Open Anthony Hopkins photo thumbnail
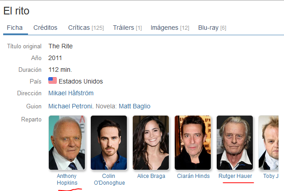The height and width of the screenshot is (191, 284). (x=67, y=142)
